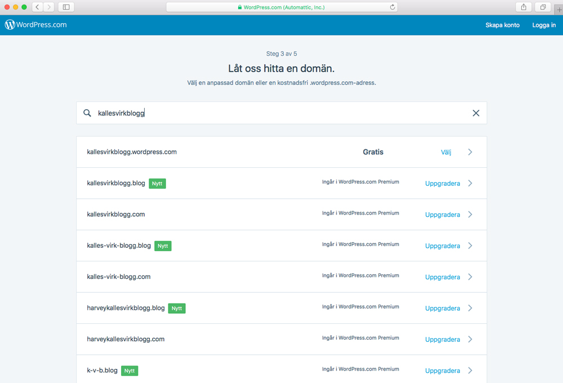Reload the page via refresh icon
The image size is (563, 383).
click(392, 7)
